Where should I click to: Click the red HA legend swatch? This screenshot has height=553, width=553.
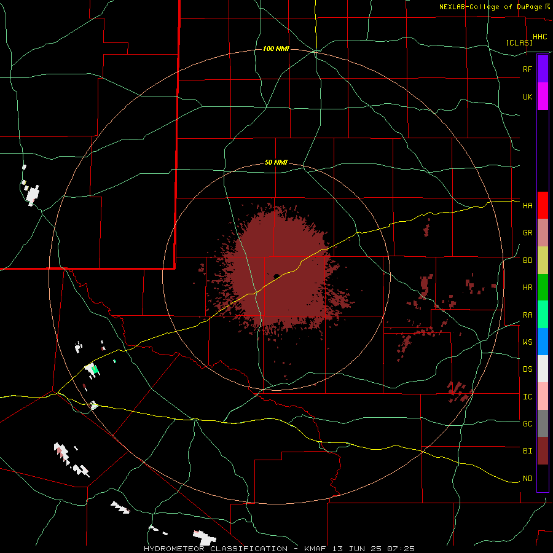(x=543, y=205)
